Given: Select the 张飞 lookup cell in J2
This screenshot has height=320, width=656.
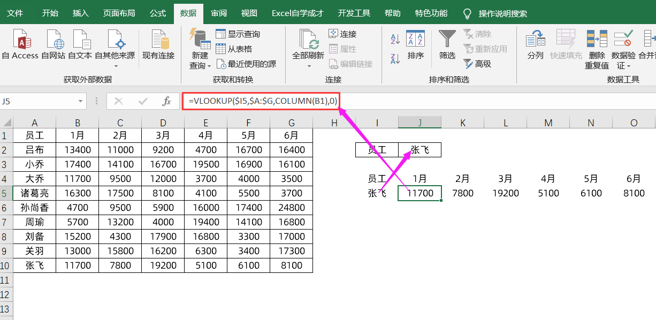Looking at the screenshot, I should [420, 150].
